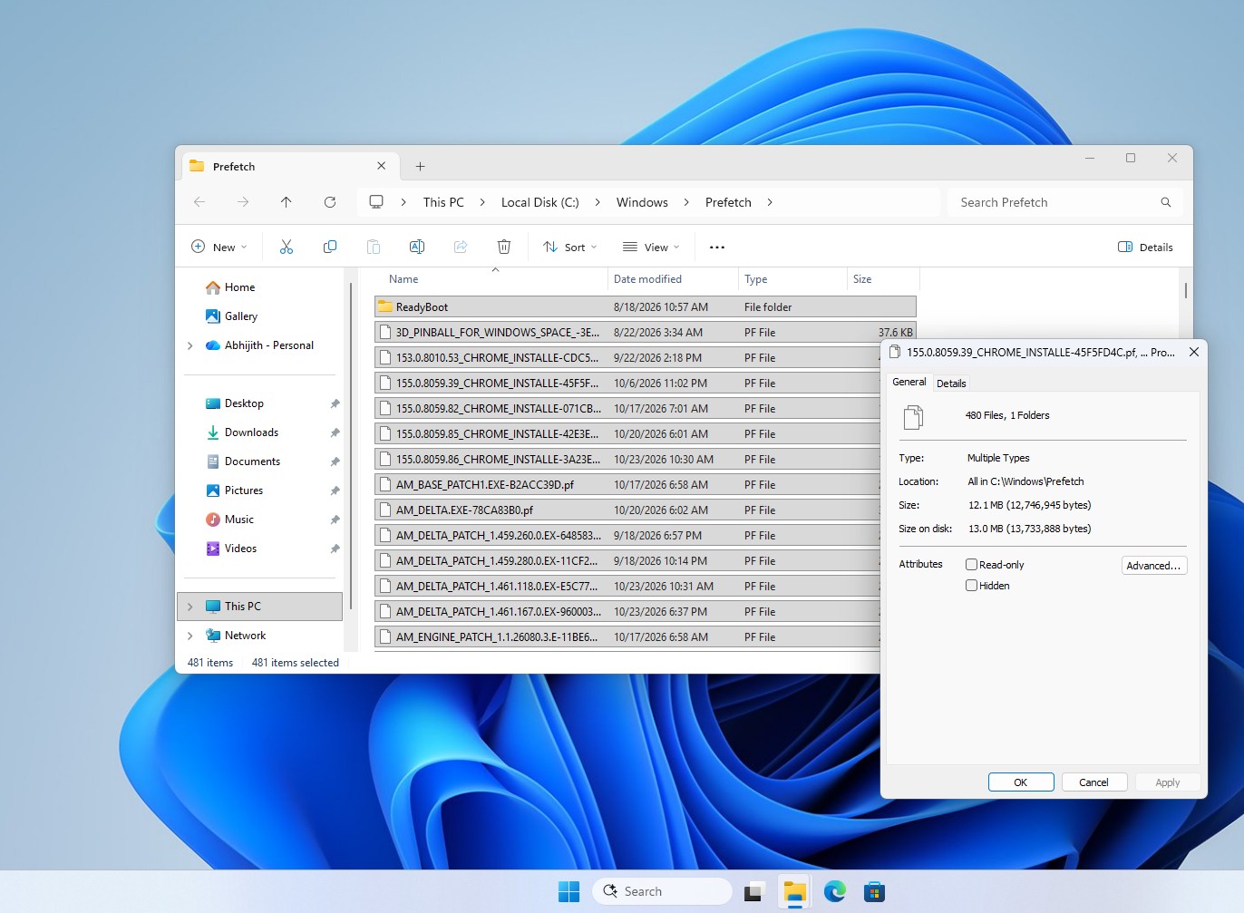1244x913 pixels.
Task: Click the Search Prefetch input field
Action: 1054,202
